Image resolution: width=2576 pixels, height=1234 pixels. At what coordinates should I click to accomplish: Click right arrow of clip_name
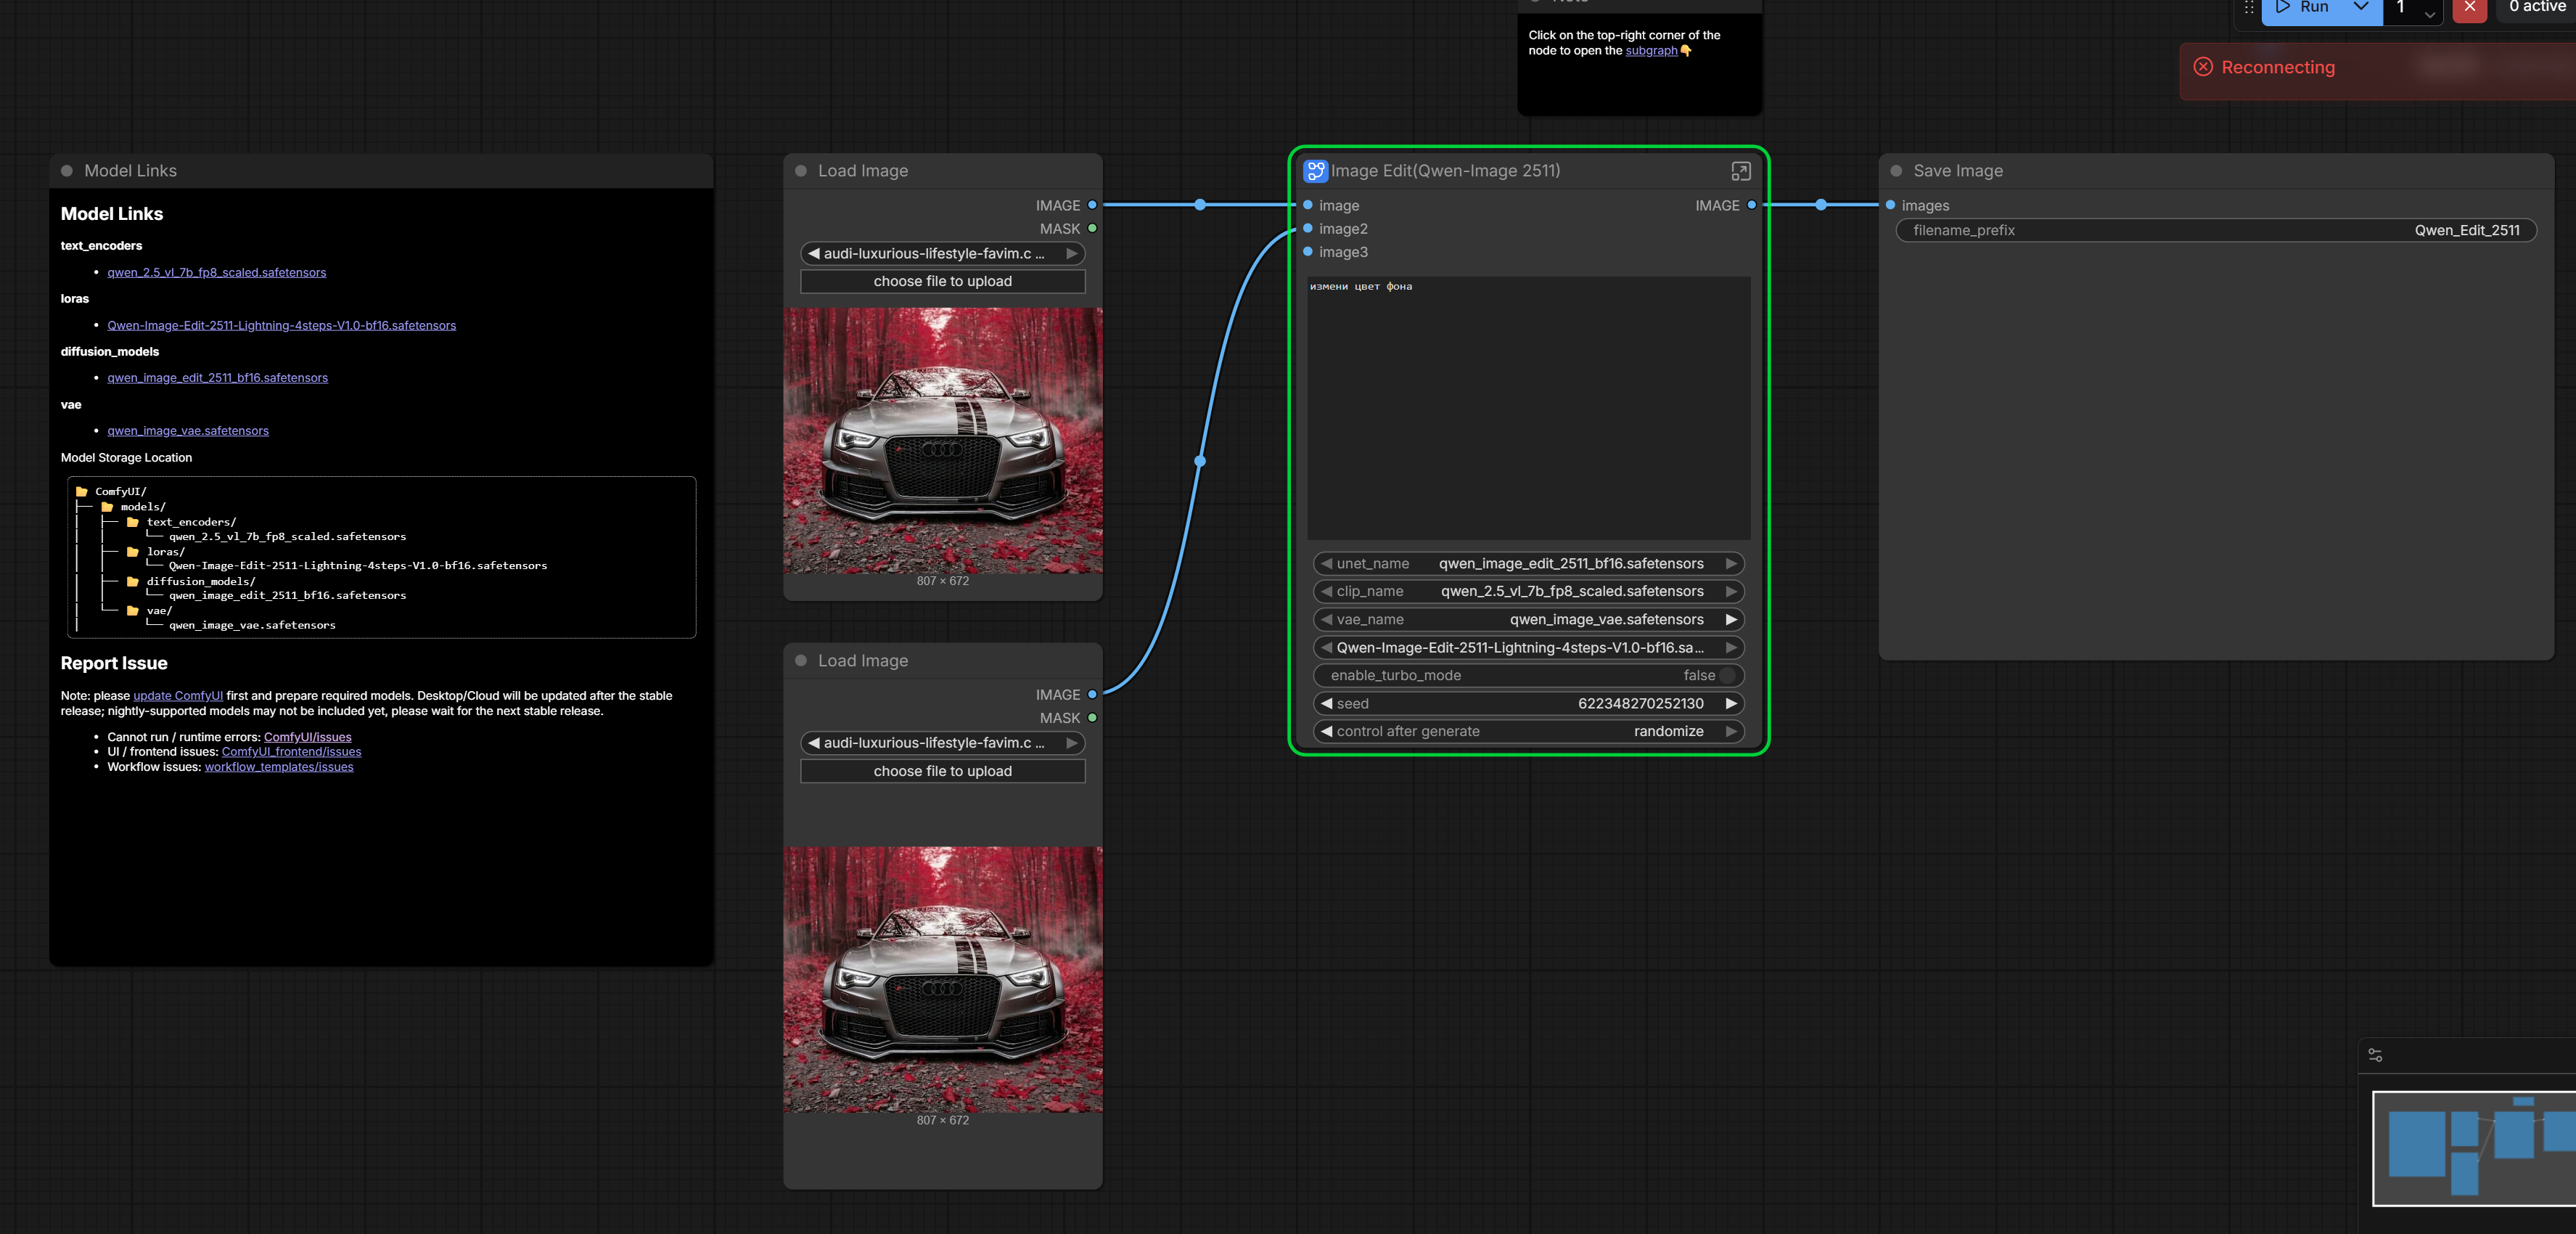(x=1731, y=592)
